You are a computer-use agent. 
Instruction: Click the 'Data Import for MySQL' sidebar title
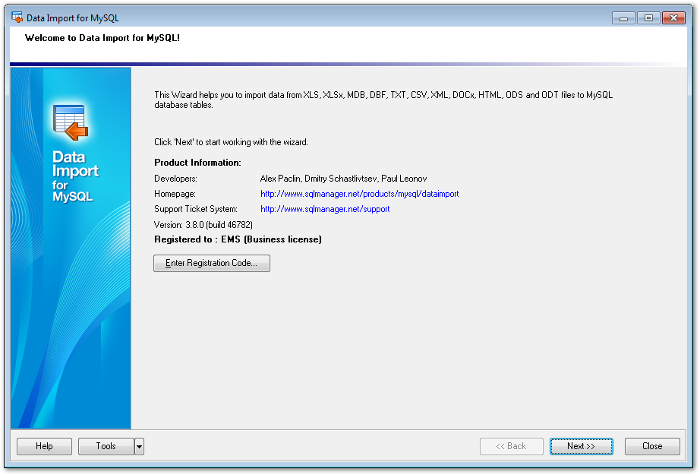[x=75, y=176]
